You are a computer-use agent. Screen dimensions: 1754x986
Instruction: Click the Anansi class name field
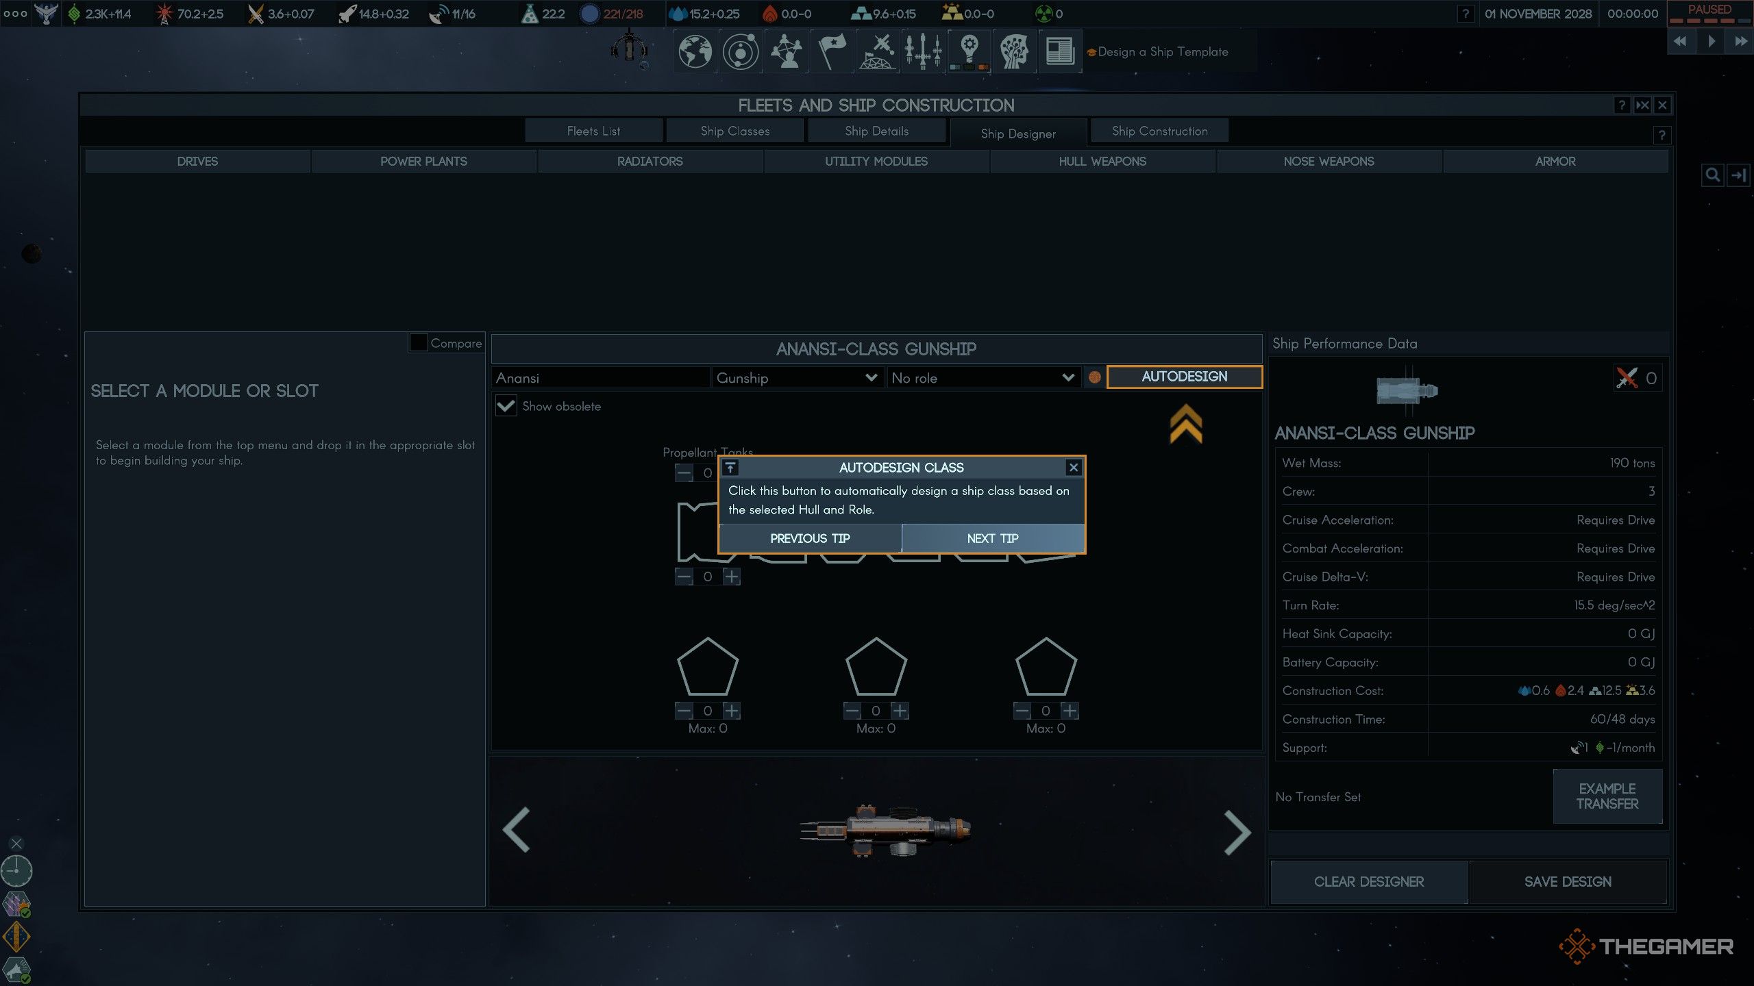(600, 378)
